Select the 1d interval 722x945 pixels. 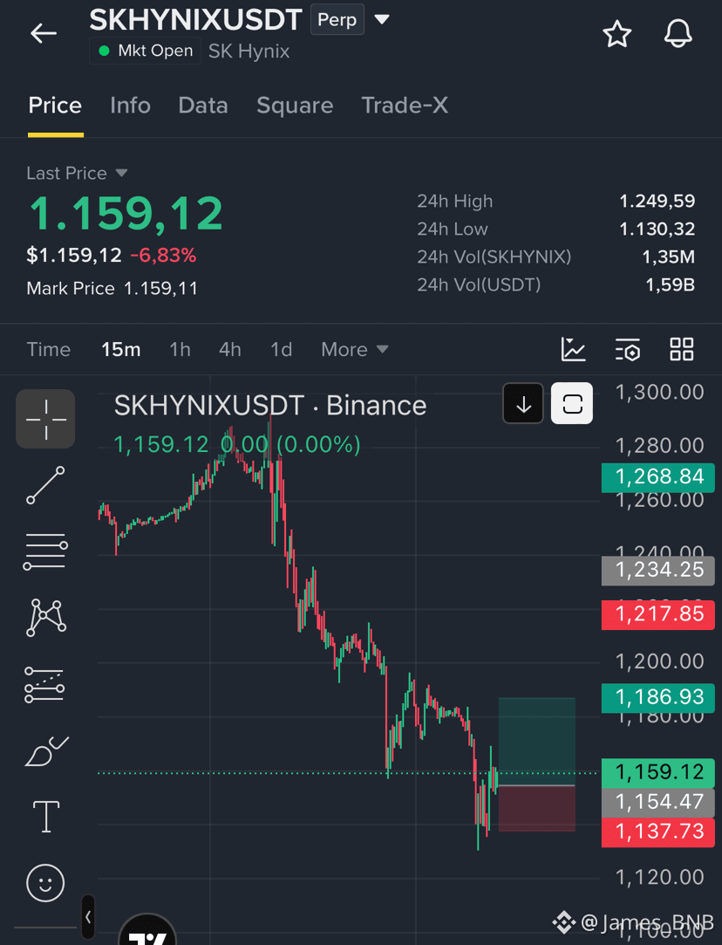point(281,350)
